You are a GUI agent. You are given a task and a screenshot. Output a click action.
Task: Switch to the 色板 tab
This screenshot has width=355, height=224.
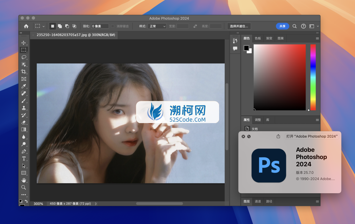[x=258, y=38]
